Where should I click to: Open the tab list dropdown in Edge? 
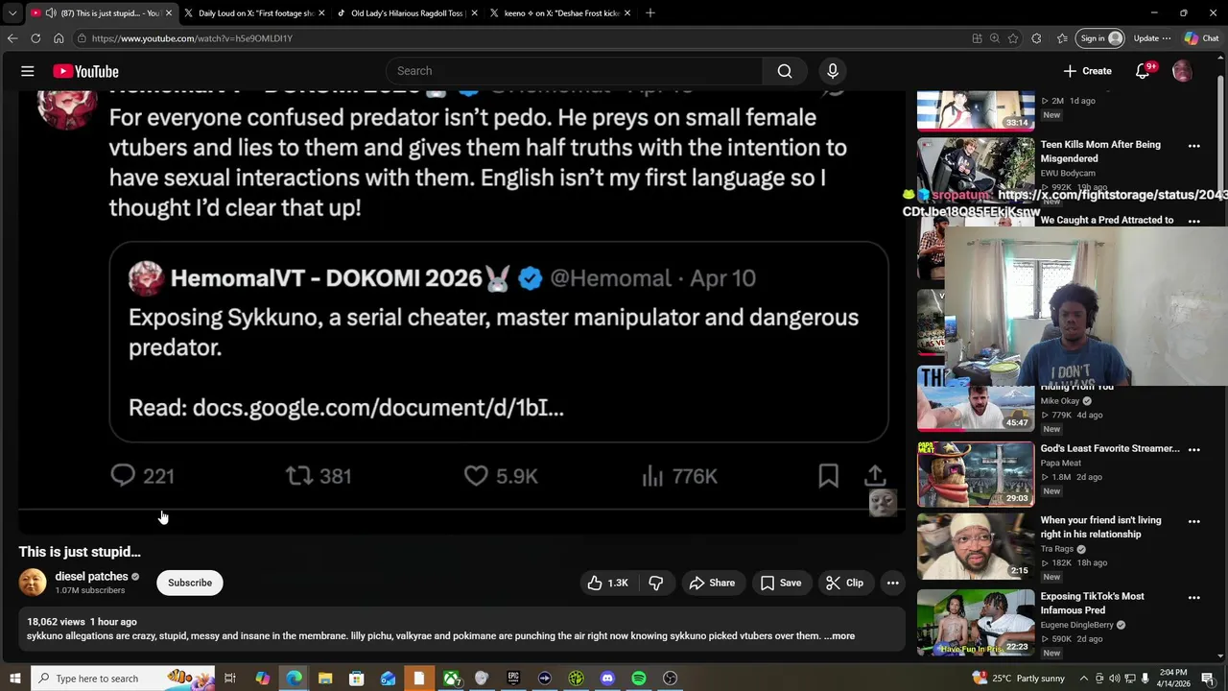(x=12, y=12)
